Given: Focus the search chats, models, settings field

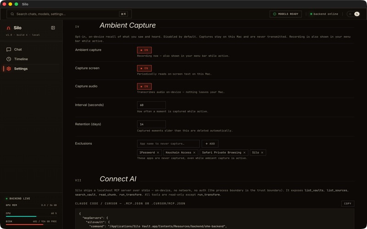Looking at the screenshot, I should pos(69,14).
